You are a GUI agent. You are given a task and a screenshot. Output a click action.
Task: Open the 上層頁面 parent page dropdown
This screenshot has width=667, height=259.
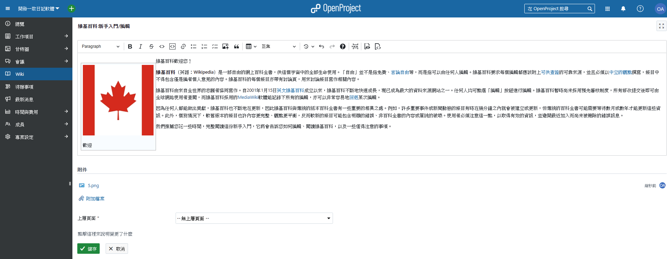point(254,218)
